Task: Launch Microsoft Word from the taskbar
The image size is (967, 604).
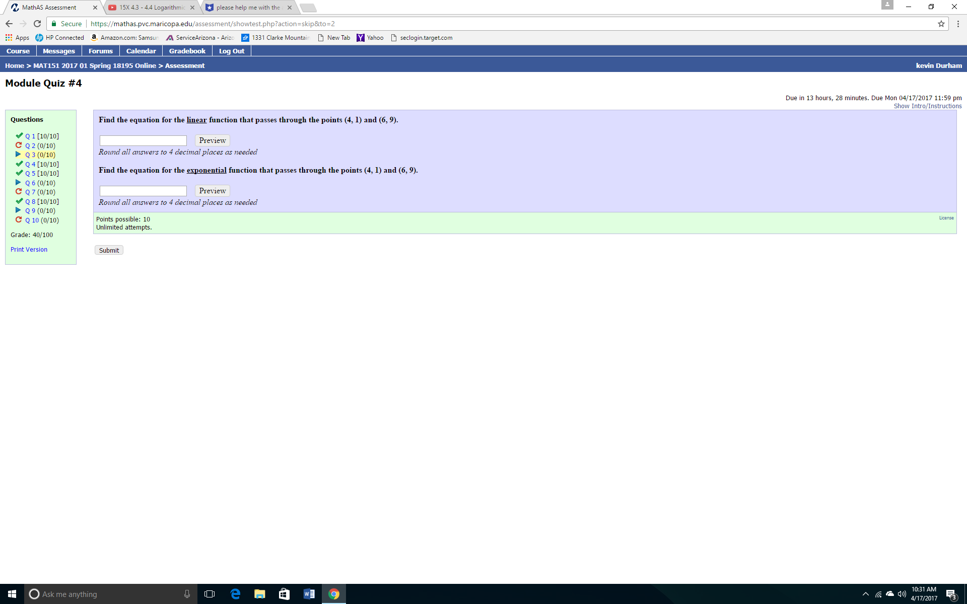Action: pos(309,594)
